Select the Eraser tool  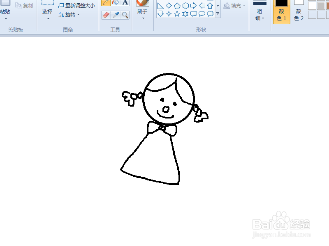106,15
